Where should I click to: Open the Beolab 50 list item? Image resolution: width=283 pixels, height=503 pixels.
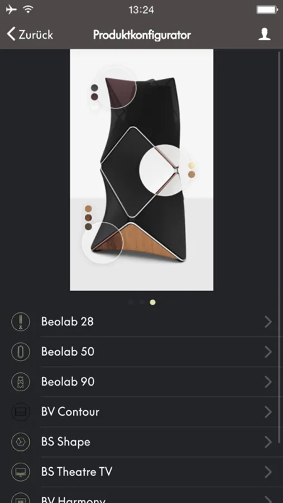tap(141, 352)
